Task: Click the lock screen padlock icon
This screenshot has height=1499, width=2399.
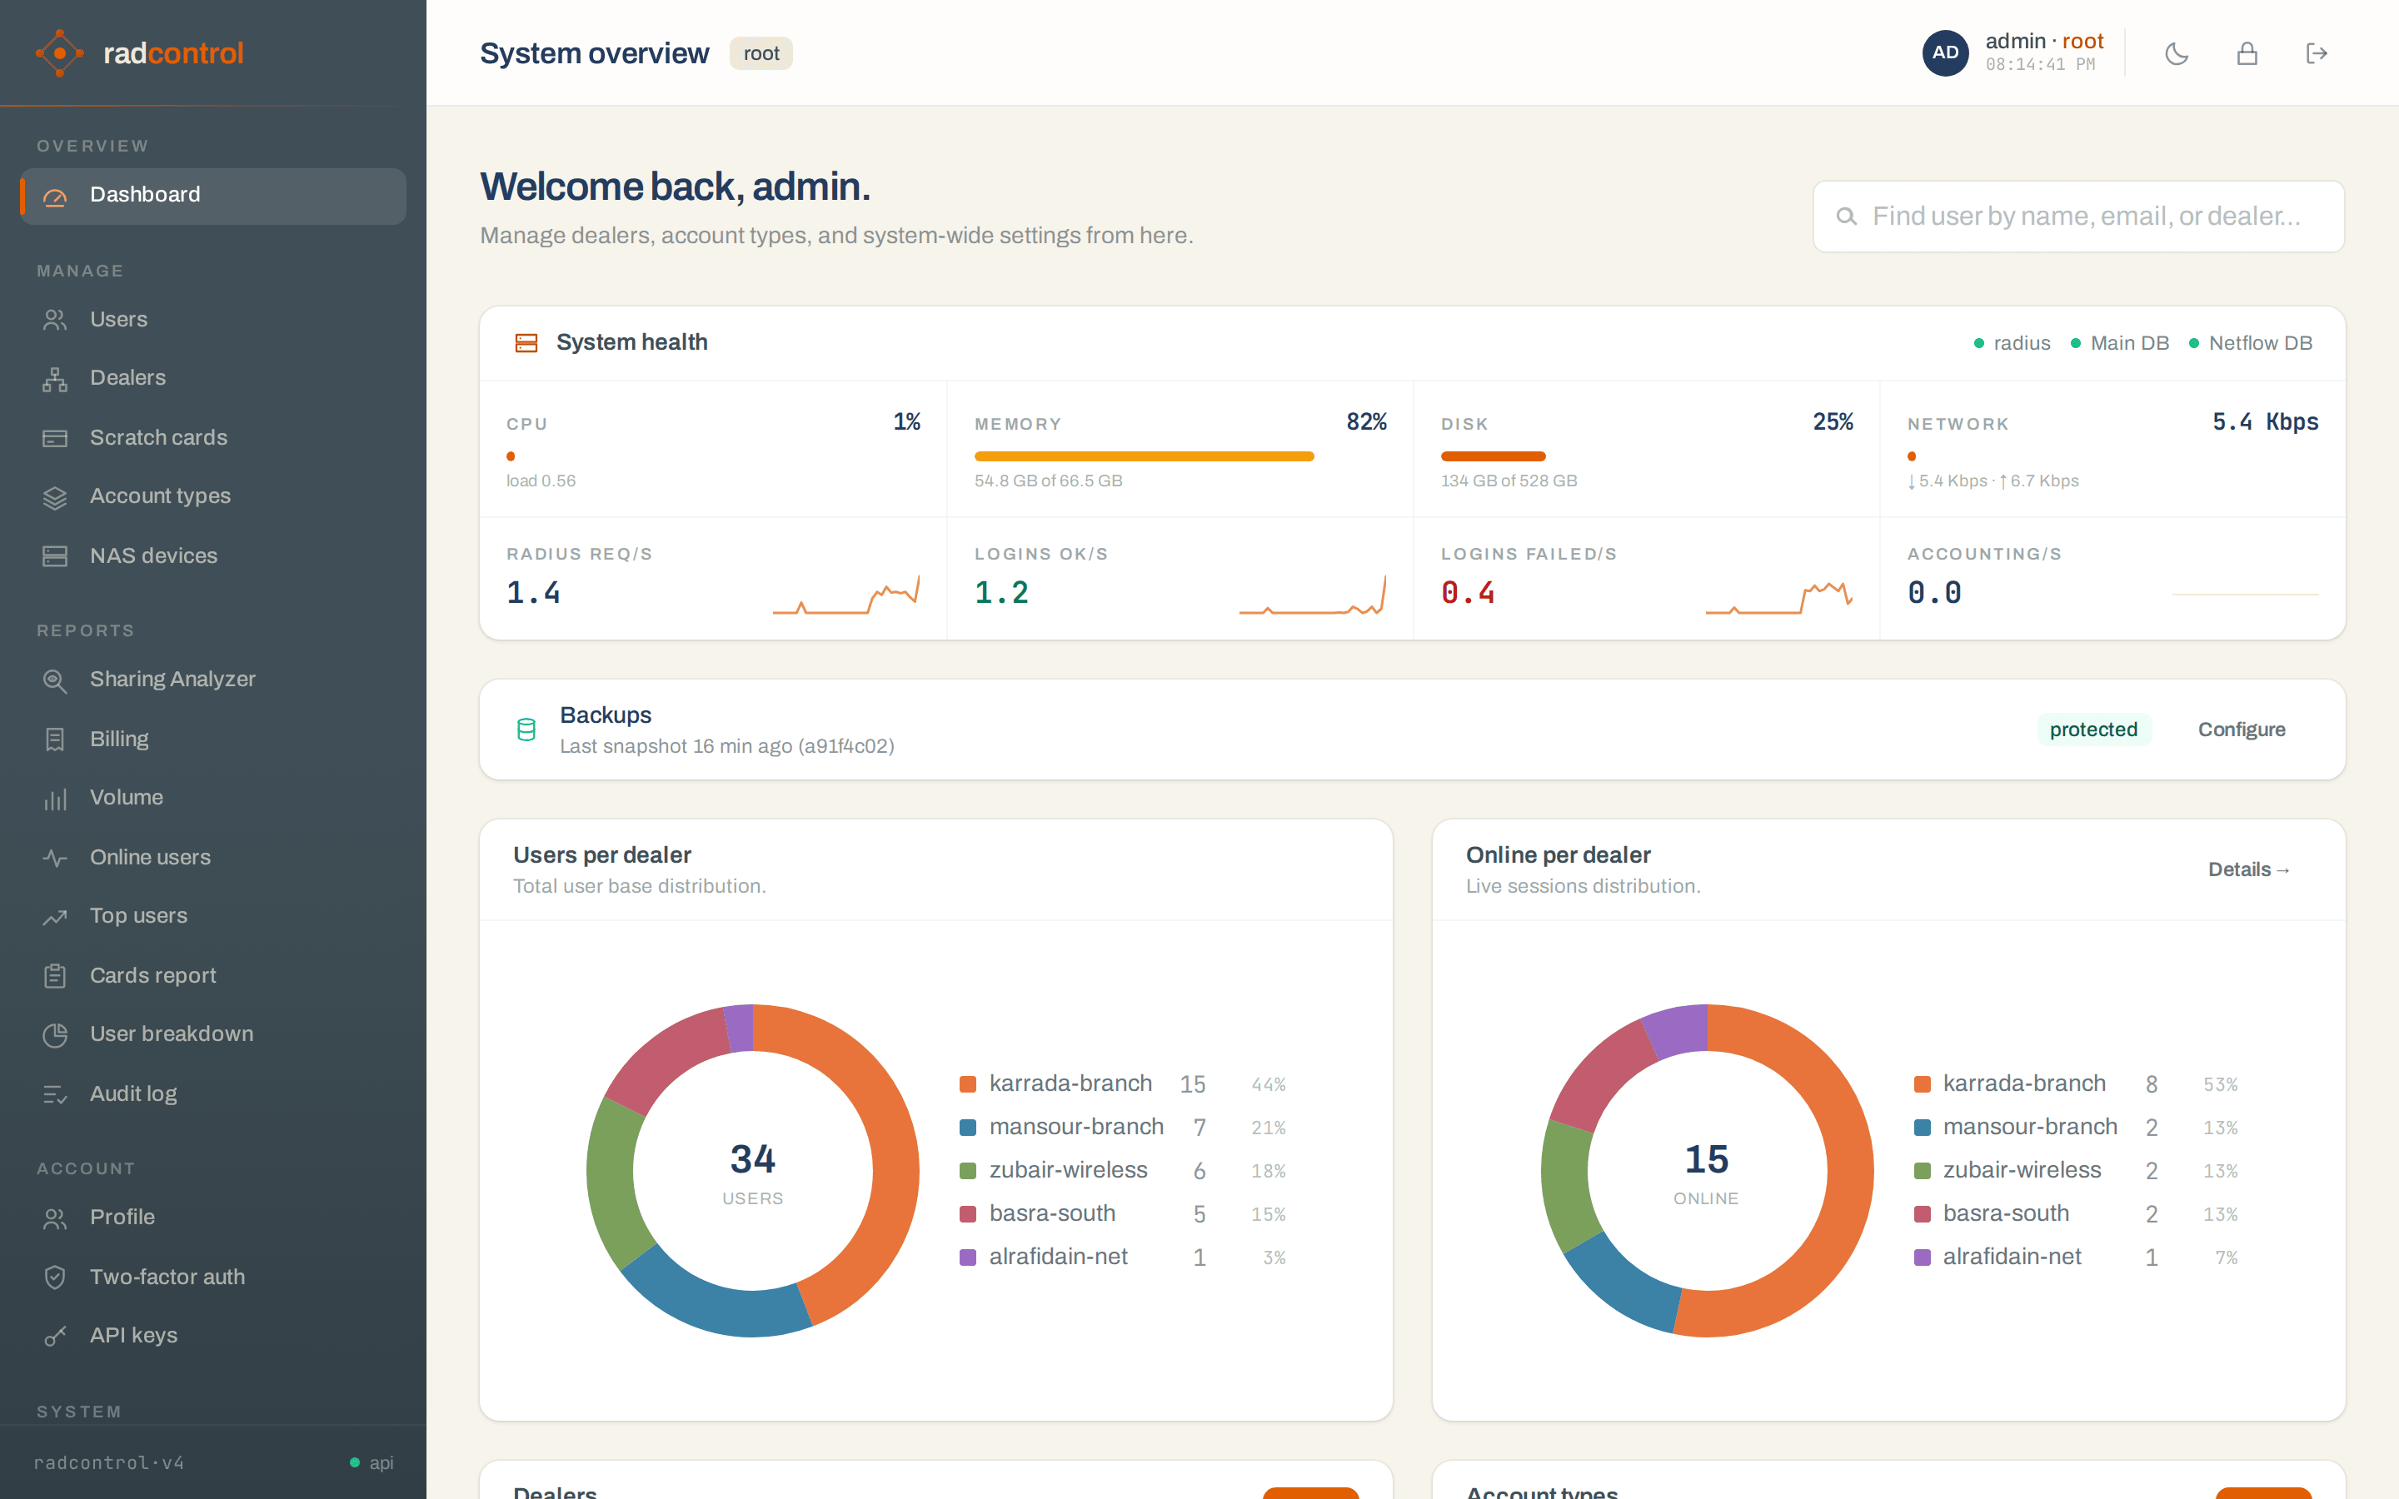Action: pyautogui.click(x=2247, y=53)
